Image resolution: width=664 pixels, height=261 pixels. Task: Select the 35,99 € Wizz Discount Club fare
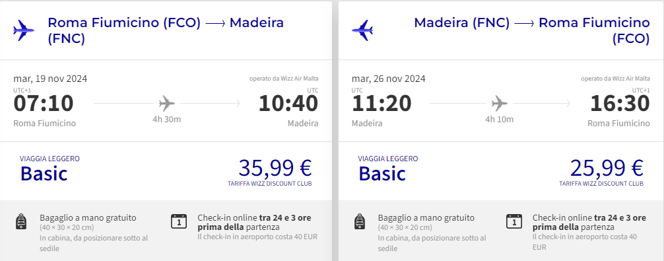(275, 168)
